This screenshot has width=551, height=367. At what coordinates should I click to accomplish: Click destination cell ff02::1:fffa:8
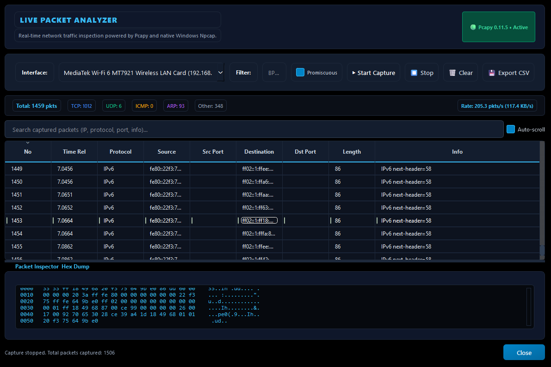point(259,233)
